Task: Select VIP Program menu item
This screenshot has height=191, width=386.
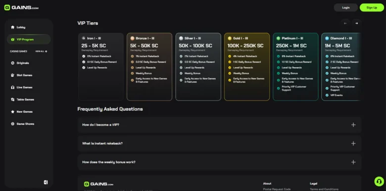Action: pyautogui.click(x=29, y=40)
